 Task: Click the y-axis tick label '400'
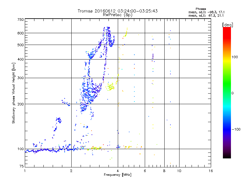coord(20,59)
